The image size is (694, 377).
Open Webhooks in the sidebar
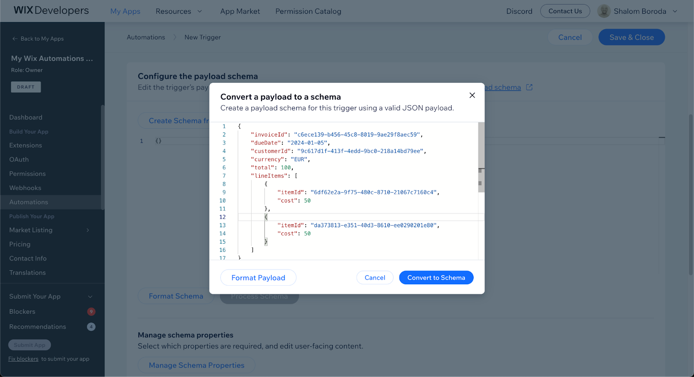tap(25, 188)
